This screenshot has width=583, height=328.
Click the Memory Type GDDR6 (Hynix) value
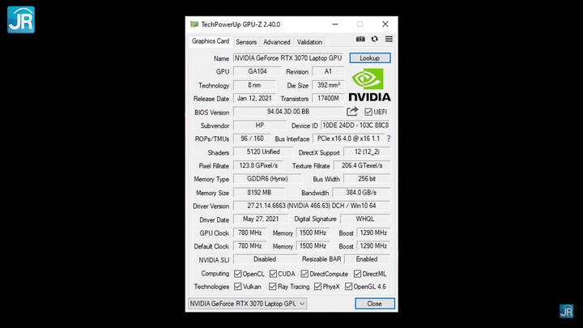[x=267, y=179]
